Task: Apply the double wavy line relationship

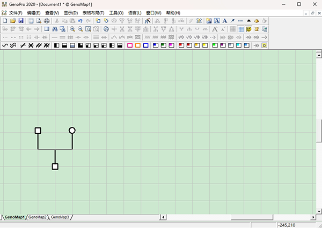Action: (x=13, y=45)
